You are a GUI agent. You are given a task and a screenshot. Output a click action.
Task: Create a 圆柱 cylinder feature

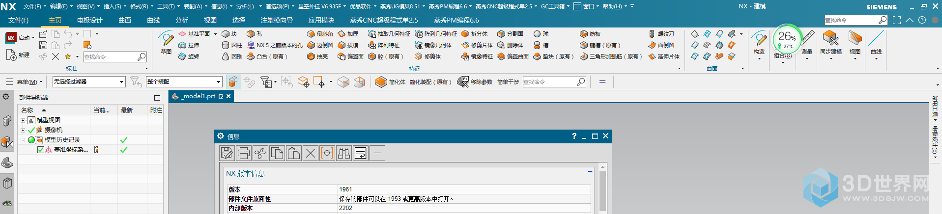coord(232,45)
